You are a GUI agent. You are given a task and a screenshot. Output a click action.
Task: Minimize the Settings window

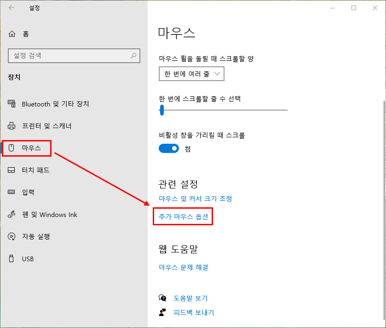(333, 8)
